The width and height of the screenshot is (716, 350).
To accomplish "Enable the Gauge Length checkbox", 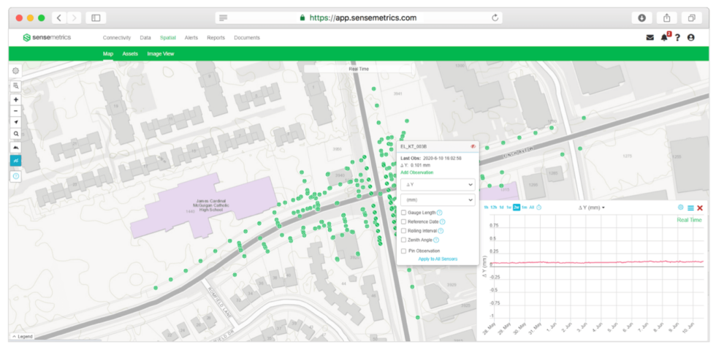I will 404,213.
